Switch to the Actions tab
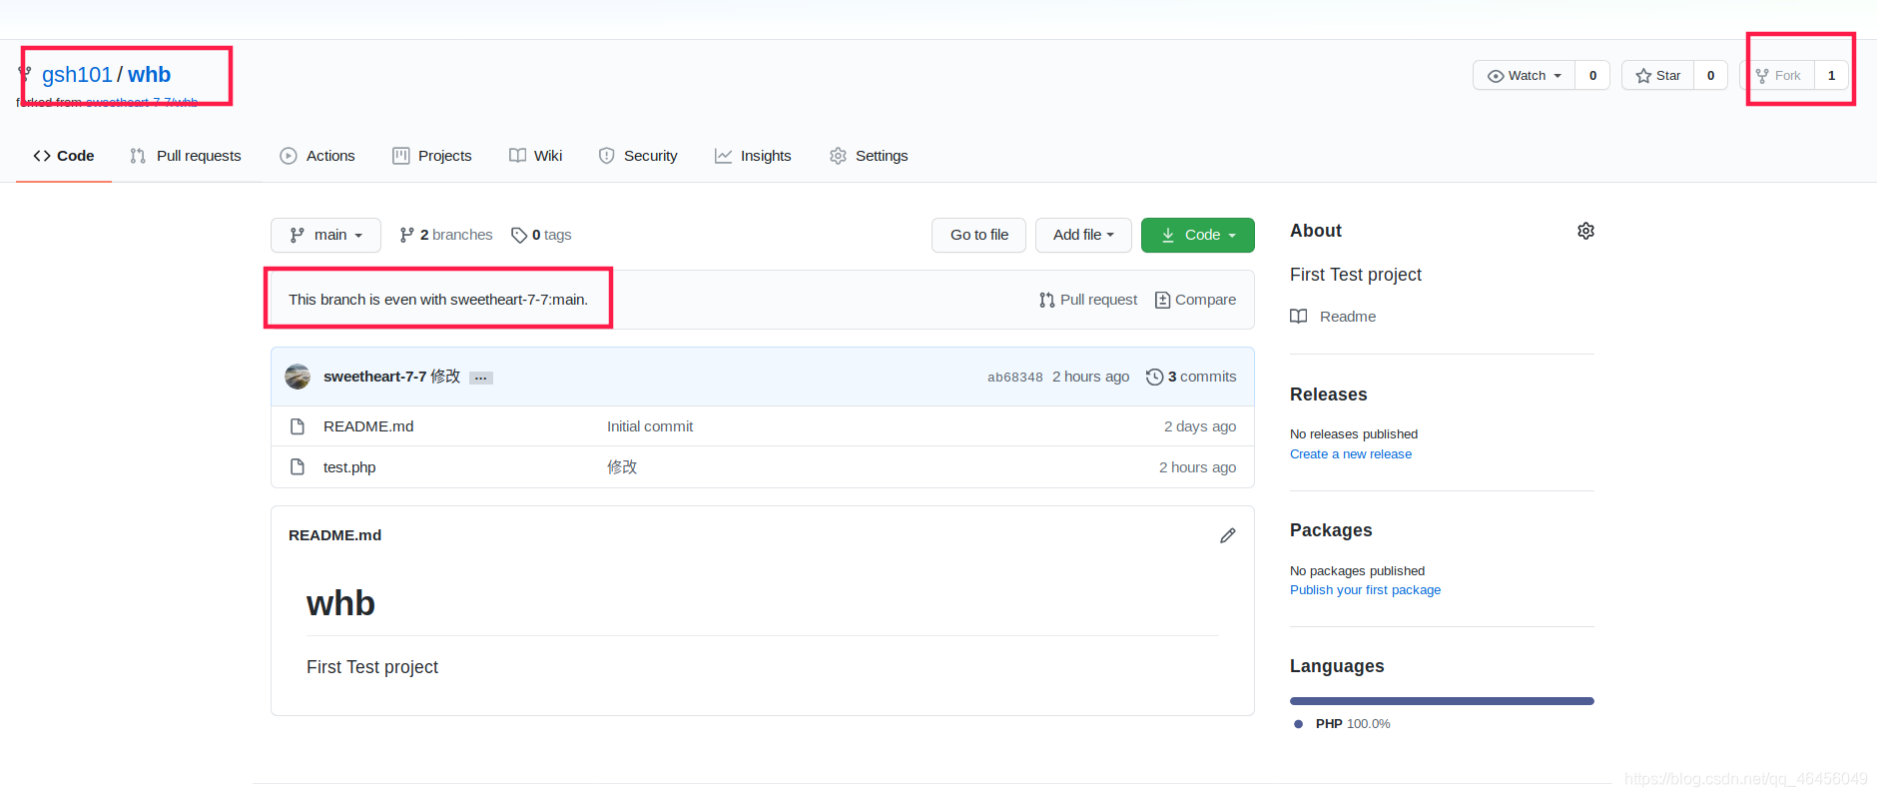 coord(317,156)
